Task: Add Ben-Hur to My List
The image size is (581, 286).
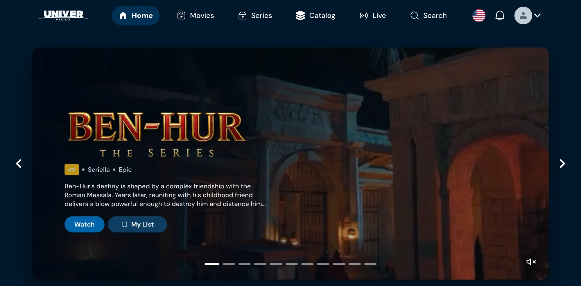Action: coord(137,224)
